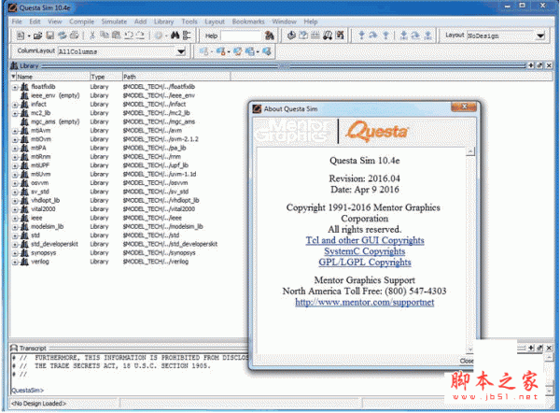Click the Cut scissors icon
This screenshot has height=413, width=560.
point(92,36)
